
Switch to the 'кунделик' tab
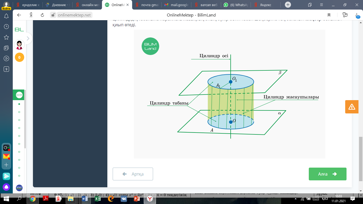pos(28,5)
